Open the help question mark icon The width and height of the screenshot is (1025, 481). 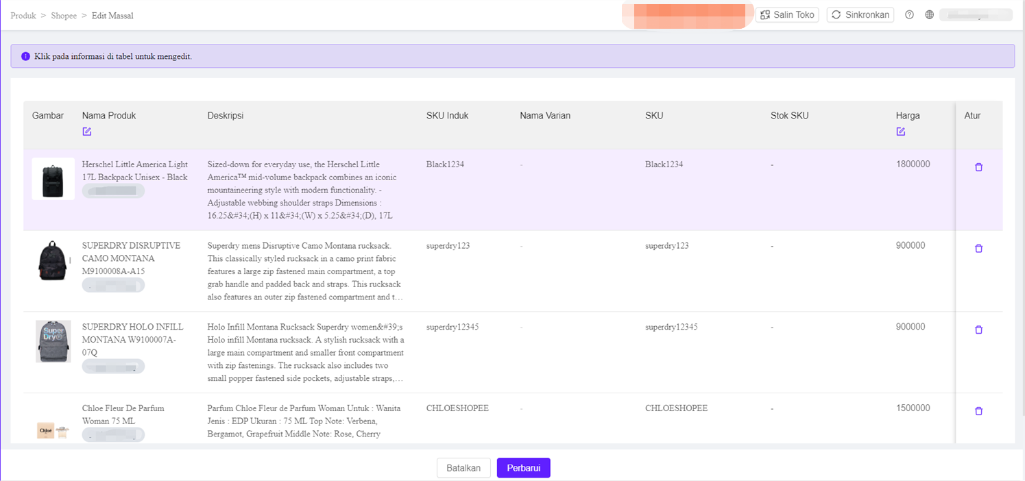pos(909,14)
